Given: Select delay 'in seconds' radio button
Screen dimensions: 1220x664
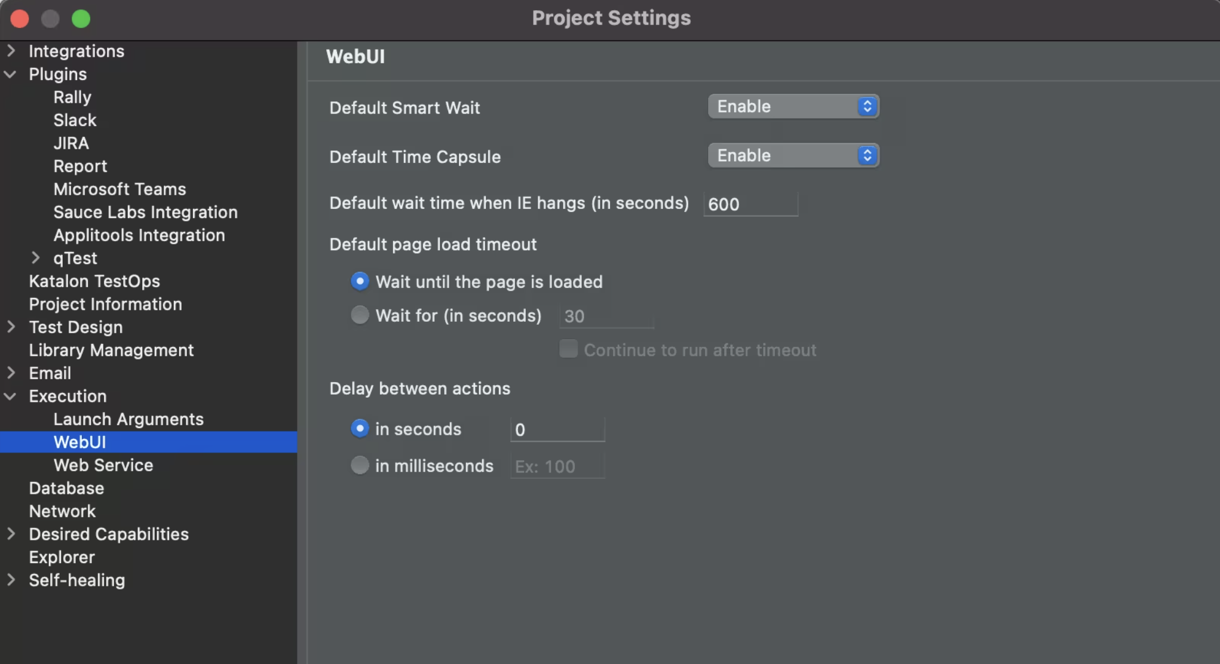Looking at the screenshot, I should click(x=360, y=429).
